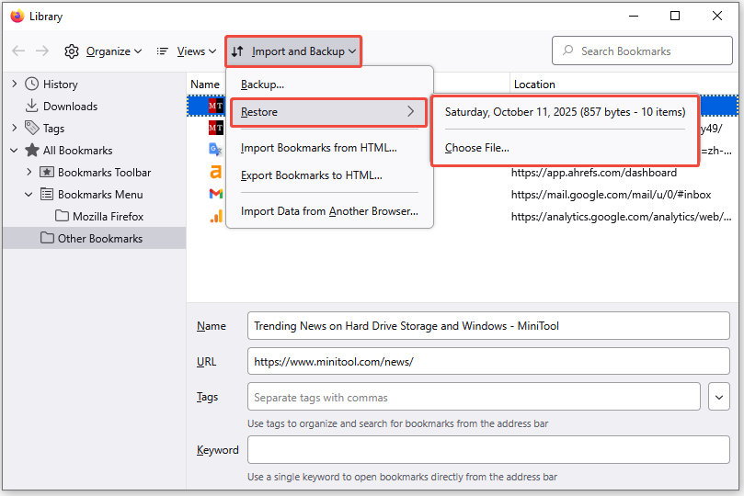Click the Restore submenu arrow

pyautogui.click(x=411, y=111)
